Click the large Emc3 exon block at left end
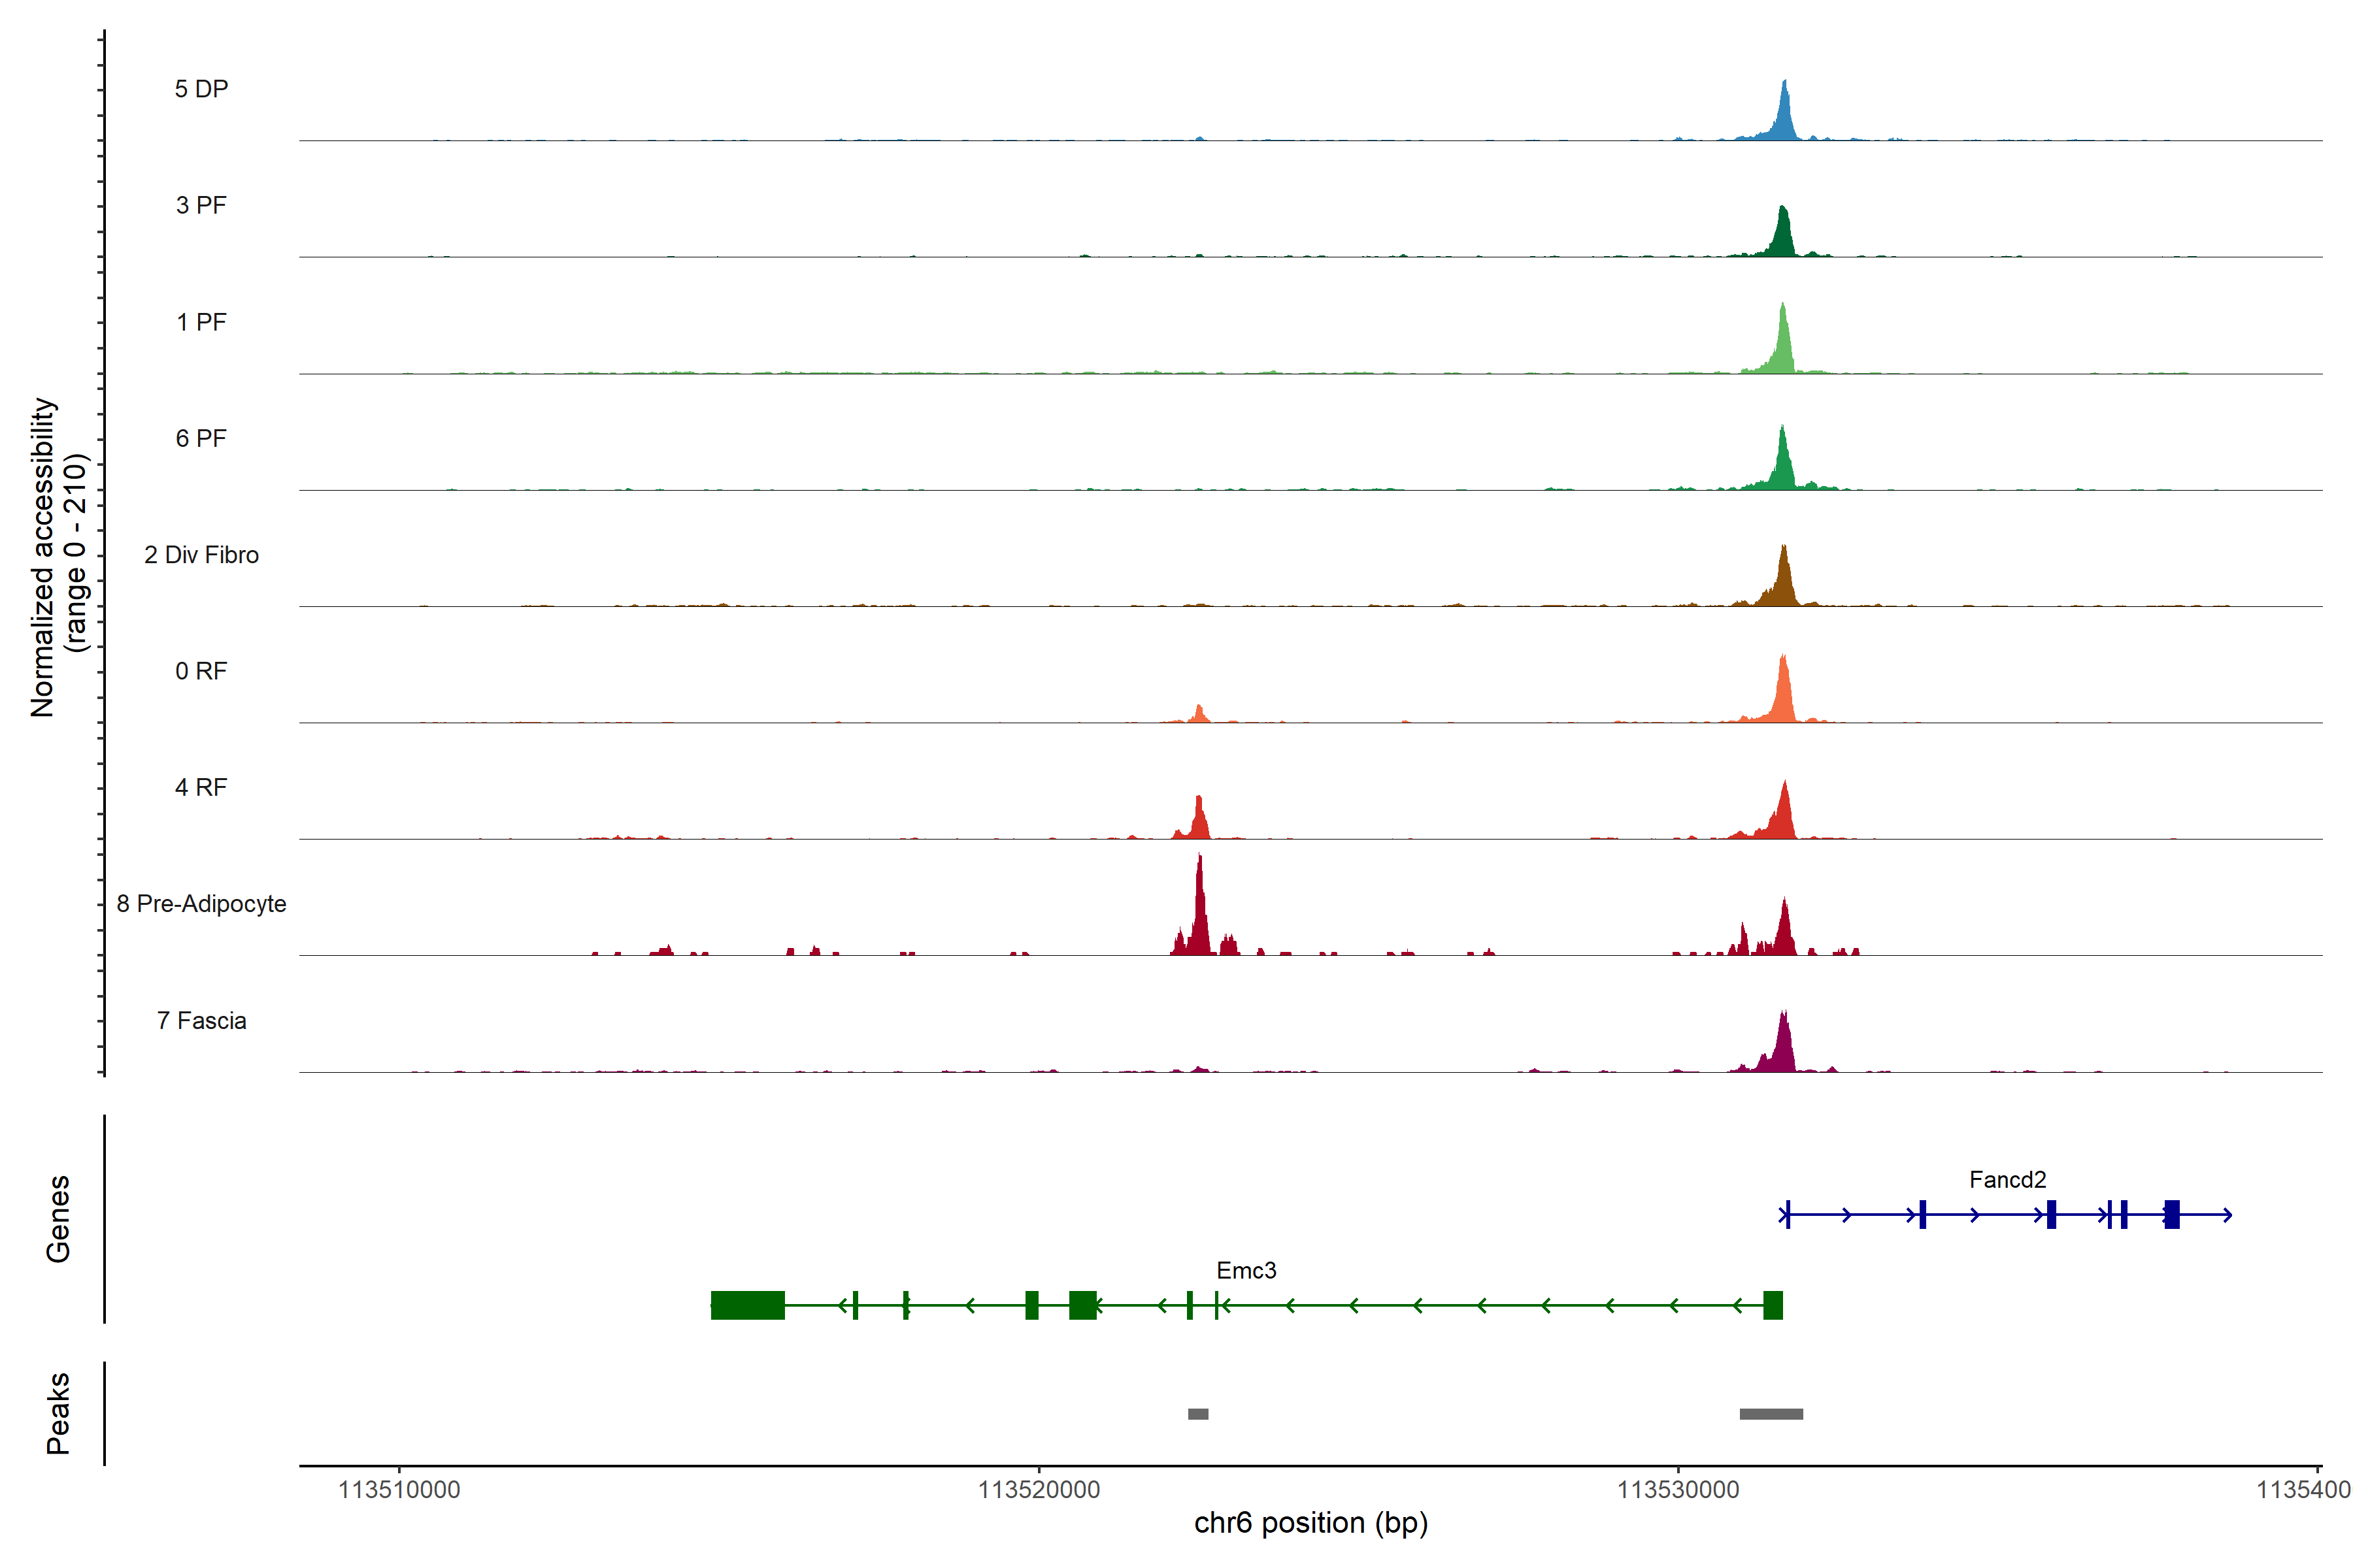The height and width of the screenshot is (1568, 2353). (747, 1305)
